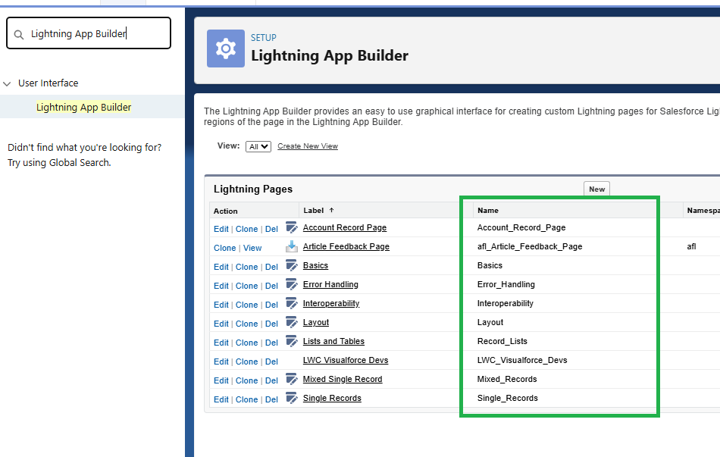View the Article Feedback Page

click(252, 248)
